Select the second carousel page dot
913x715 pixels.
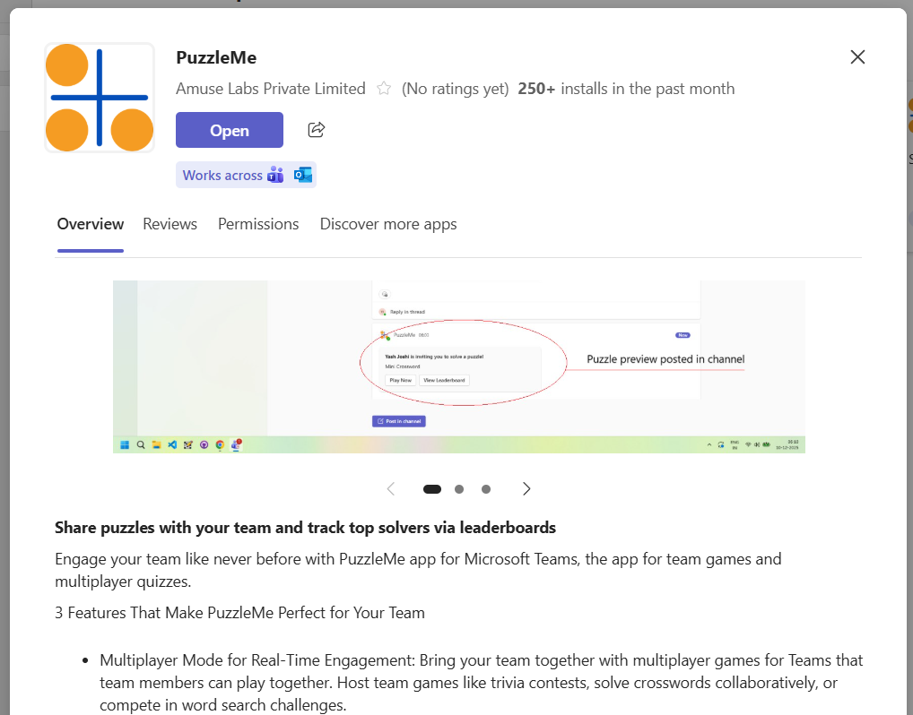click(x=459, y=489)
